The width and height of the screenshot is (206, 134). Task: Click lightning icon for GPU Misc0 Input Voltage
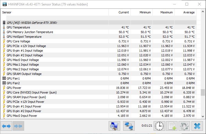click(x=4, y=60)
